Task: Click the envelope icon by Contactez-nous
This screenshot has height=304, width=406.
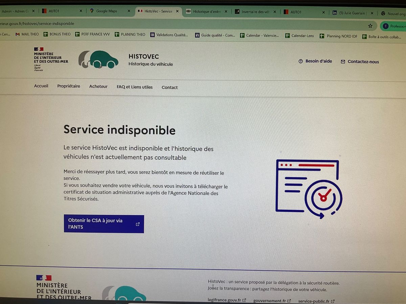Action: [x=343, y=61]
